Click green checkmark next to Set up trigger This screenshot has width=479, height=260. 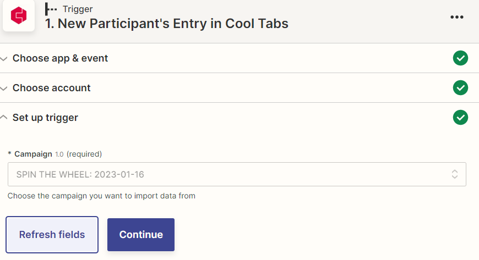pos(460,118)
